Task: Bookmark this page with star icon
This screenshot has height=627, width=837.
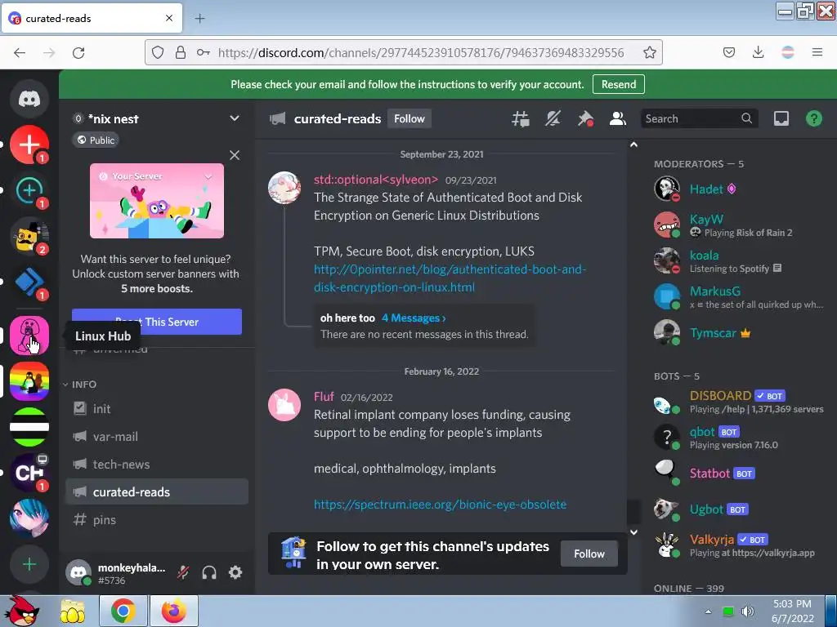Action: tap(650, 52)
